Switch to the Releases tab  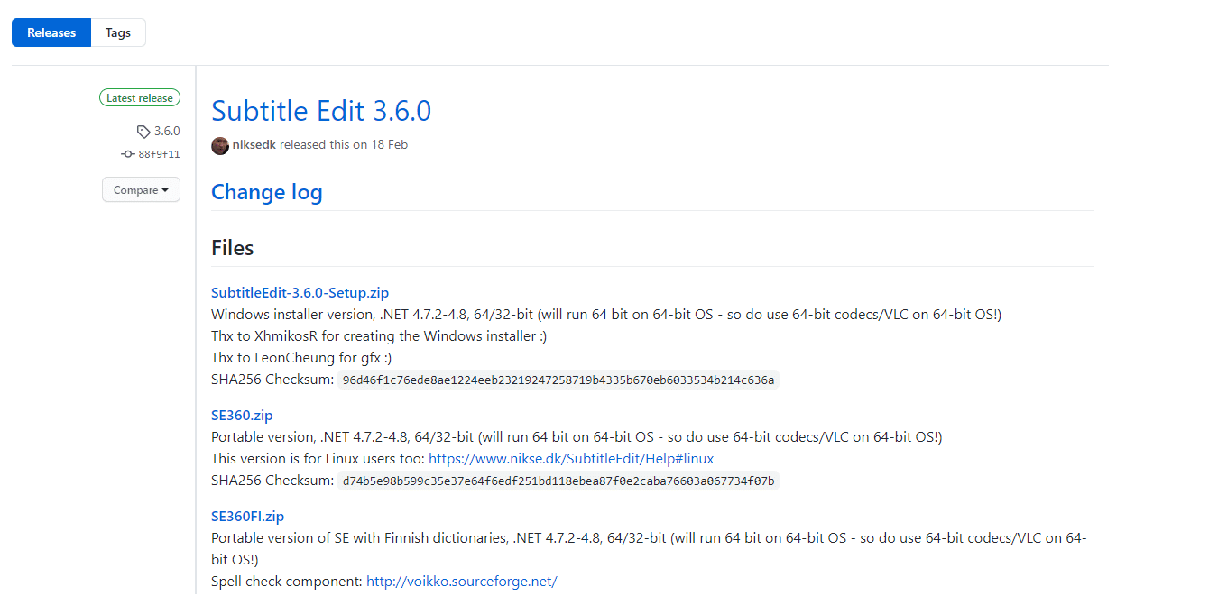click(51, 32)
